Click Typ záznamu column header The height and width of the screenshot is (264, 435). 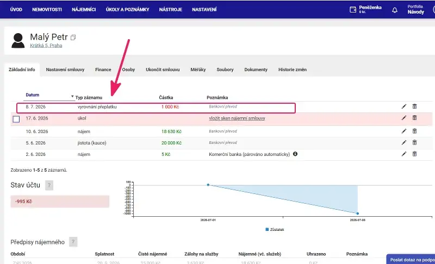click(x=89, y=98)
